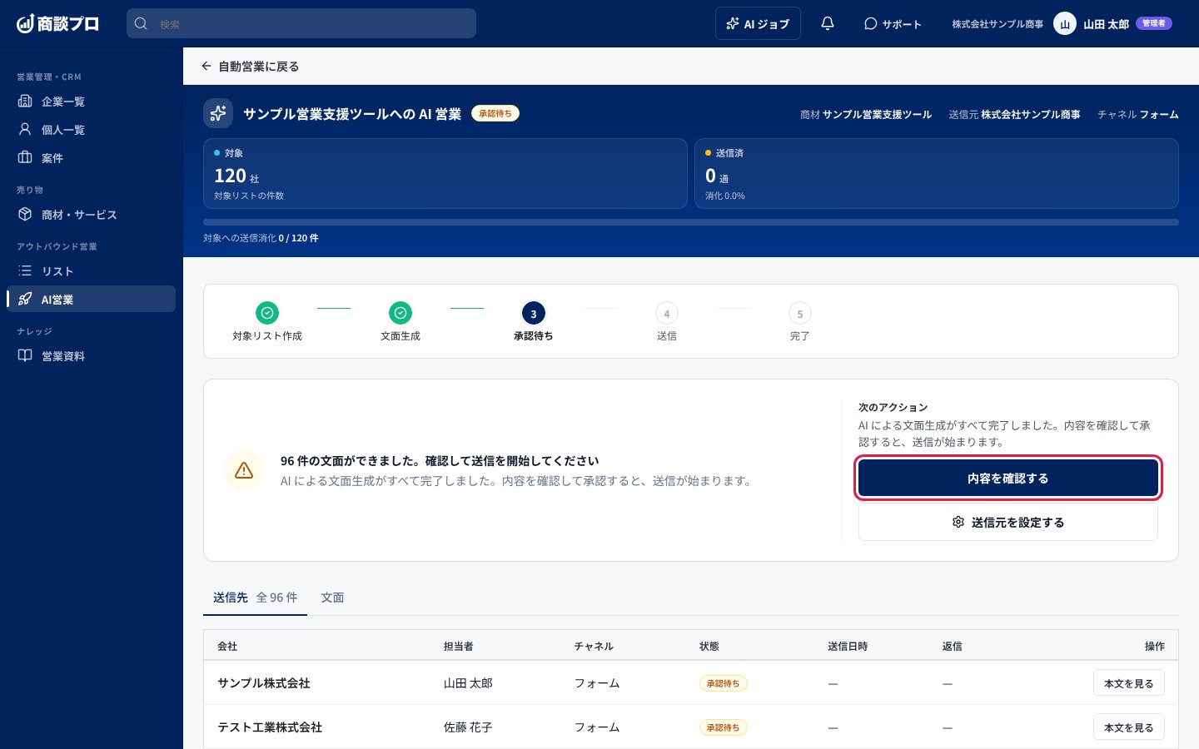Click サンプル株式会社 company name cell
This screenshot has width=1199, height=749.
[x=264, y=683]
